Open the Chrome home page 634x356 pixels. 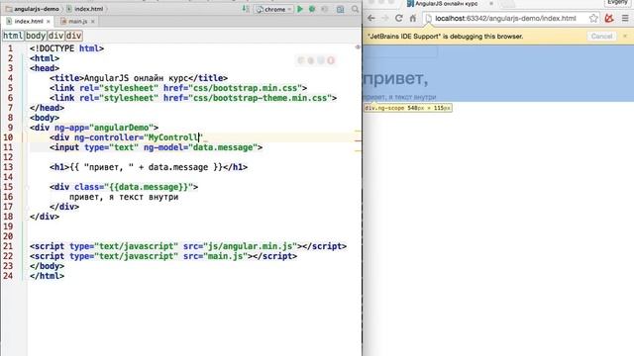(x=413, y=18)
